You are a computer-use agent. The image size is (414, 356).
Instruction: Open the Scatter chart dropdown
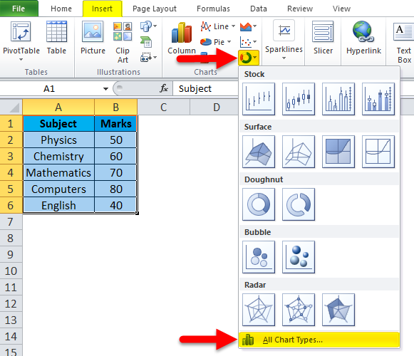tap(248, 42)
